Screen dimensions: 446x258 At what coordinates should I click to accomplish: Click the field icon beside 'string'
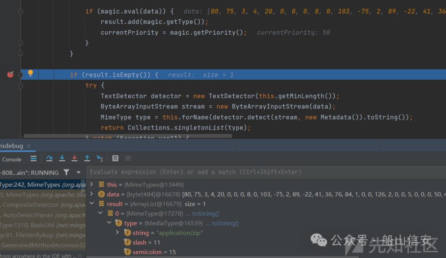pyautogui.click(x=128, y=233)
